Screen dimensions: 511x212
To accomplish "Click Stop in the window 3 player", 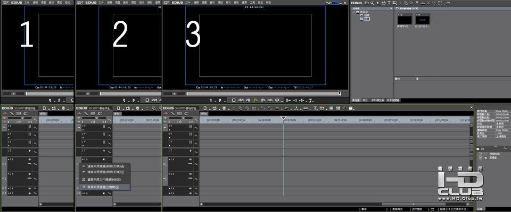I will (x=234, y=100).
